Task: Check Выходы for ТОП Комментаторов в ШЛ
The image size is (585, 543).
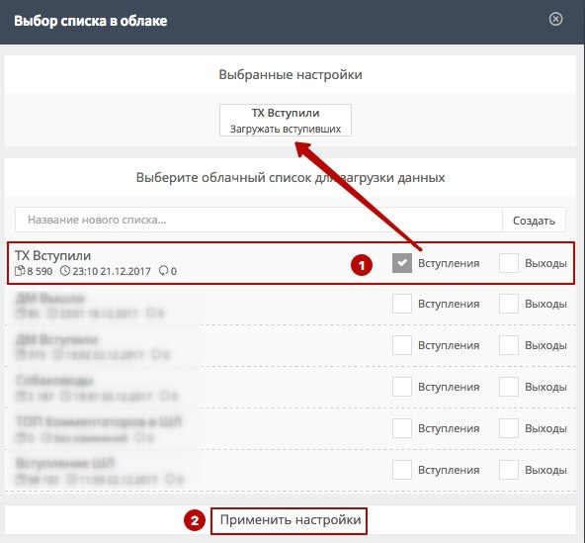Action: coord(509,427)
